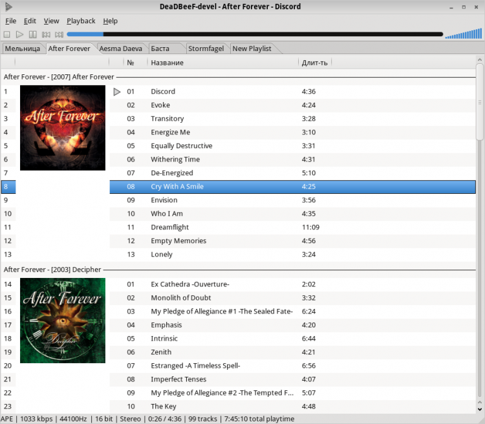Sort by the № column header
The image size is (485, 424).
coord(131,63)
